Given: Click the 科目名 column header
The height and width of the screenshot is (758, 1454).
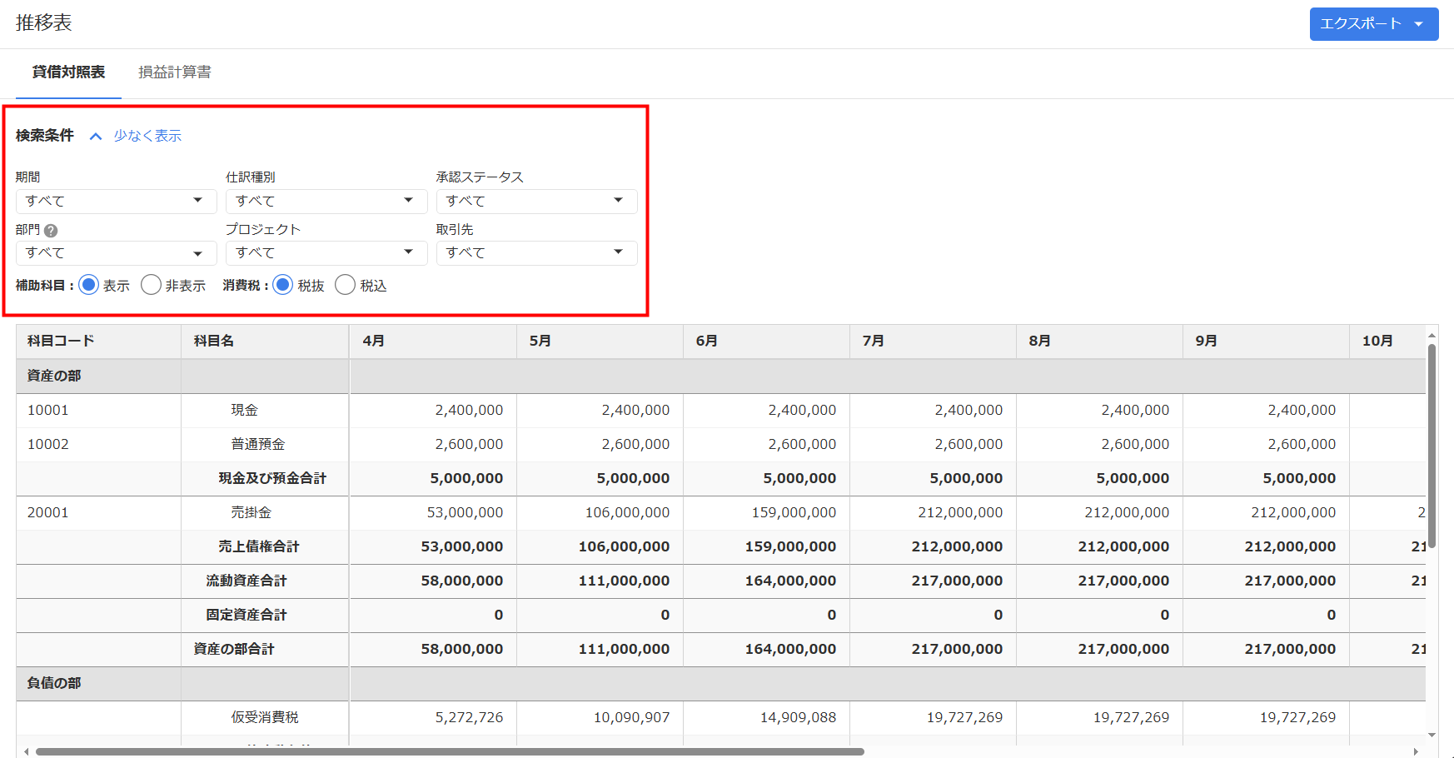Looking at the screenshot, I should click(265, 342).
